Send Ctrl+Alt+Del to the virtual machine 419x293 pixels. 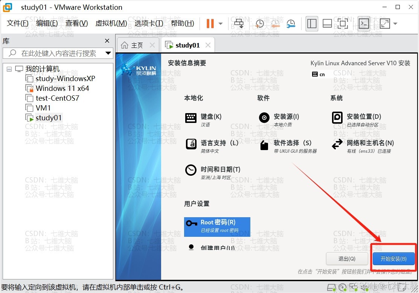click(239, 23)
